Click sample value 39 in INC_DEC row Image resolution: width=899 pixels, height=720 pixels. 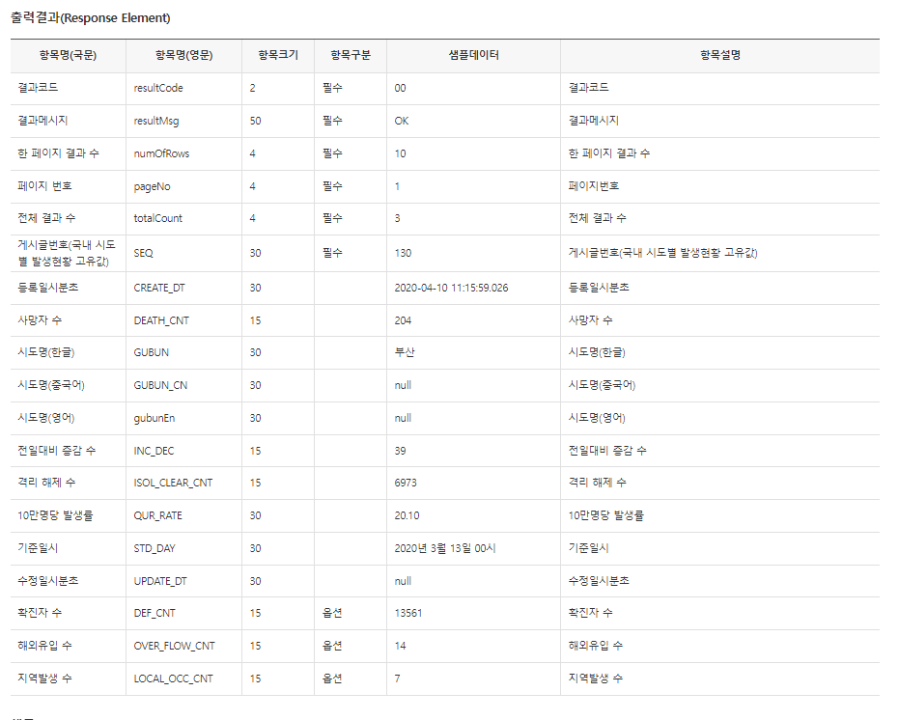tap(400, 451)
